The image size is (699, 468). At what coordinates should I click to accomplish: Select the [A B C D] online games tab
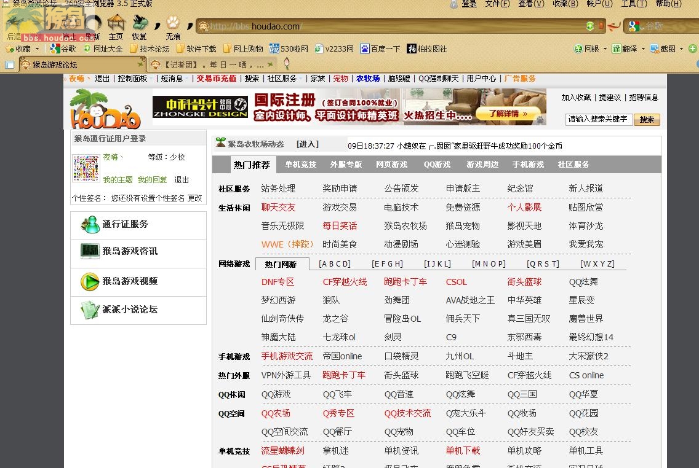pos(334,264)
